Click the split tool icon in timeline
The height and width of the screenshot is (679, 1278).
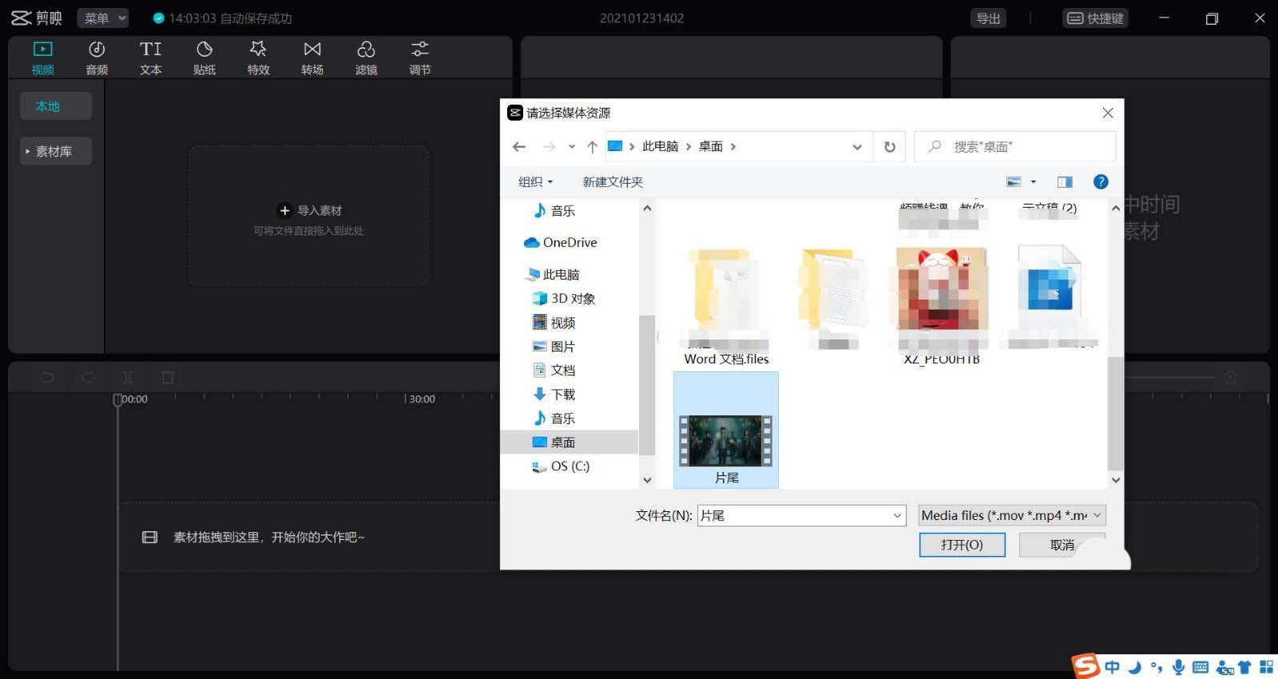[128, 377]
